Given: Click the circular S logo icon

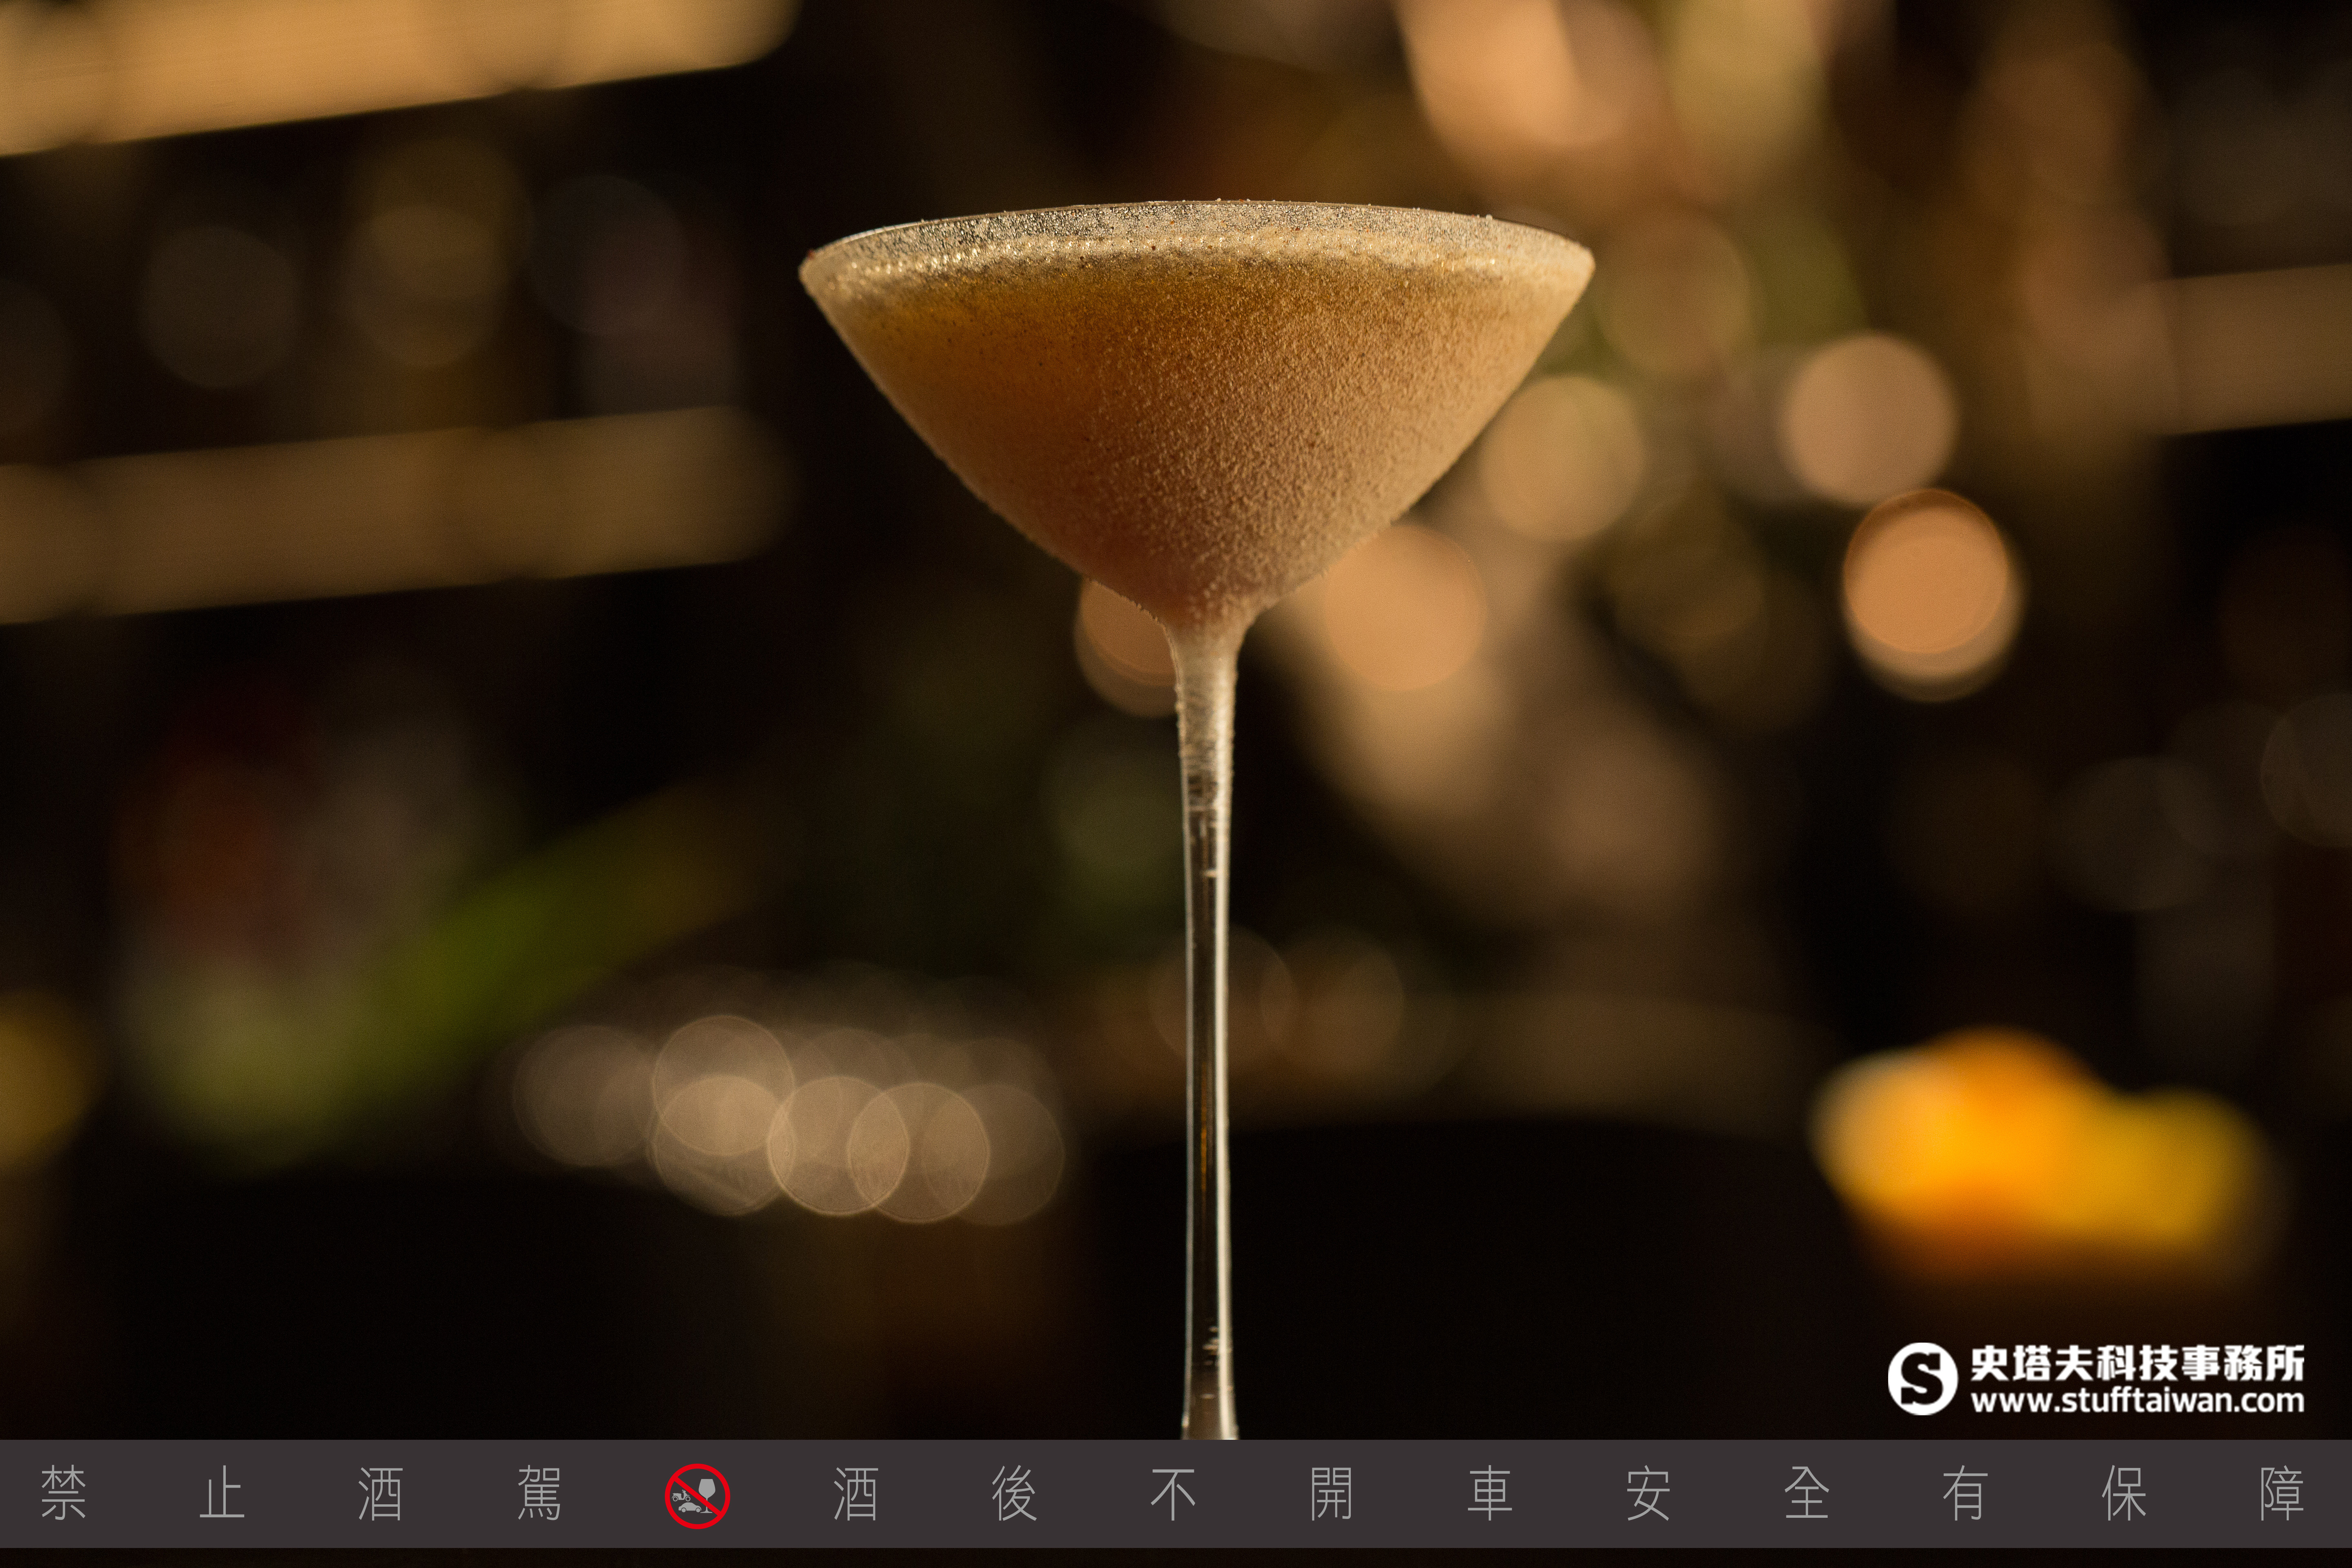Looking at the screenshot, I should click(1922, 1379).
